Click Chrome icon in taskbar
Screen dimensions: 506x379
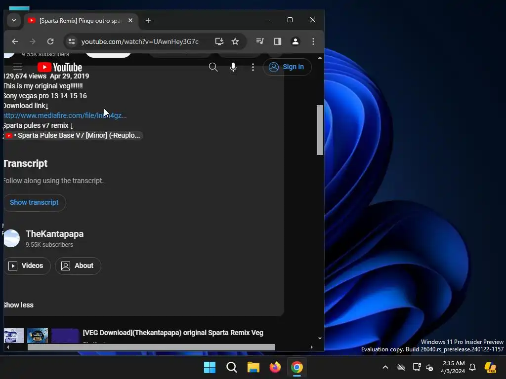297,367
